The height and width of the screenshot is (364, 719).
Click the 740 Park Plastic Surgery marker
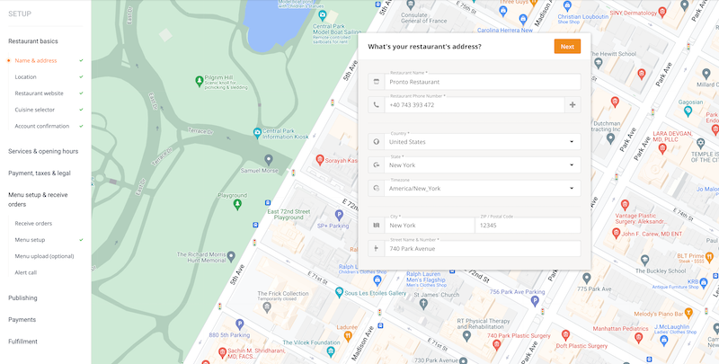coord(496,345)
